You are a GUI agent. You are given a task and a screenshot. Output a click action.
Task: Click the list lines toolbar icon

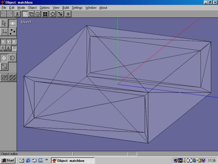tap(68, 14)
